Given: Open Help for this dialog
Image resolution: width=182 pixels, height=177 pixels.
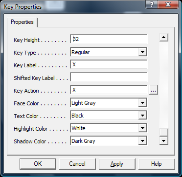Looking at the screenshot, I should point(157,164).
